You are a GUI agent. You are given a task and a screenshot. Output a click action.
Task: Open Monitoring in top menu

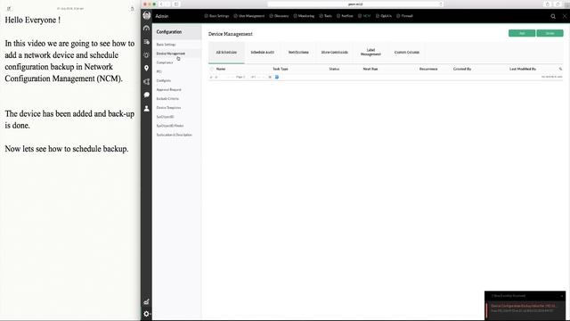coord(304,16)
